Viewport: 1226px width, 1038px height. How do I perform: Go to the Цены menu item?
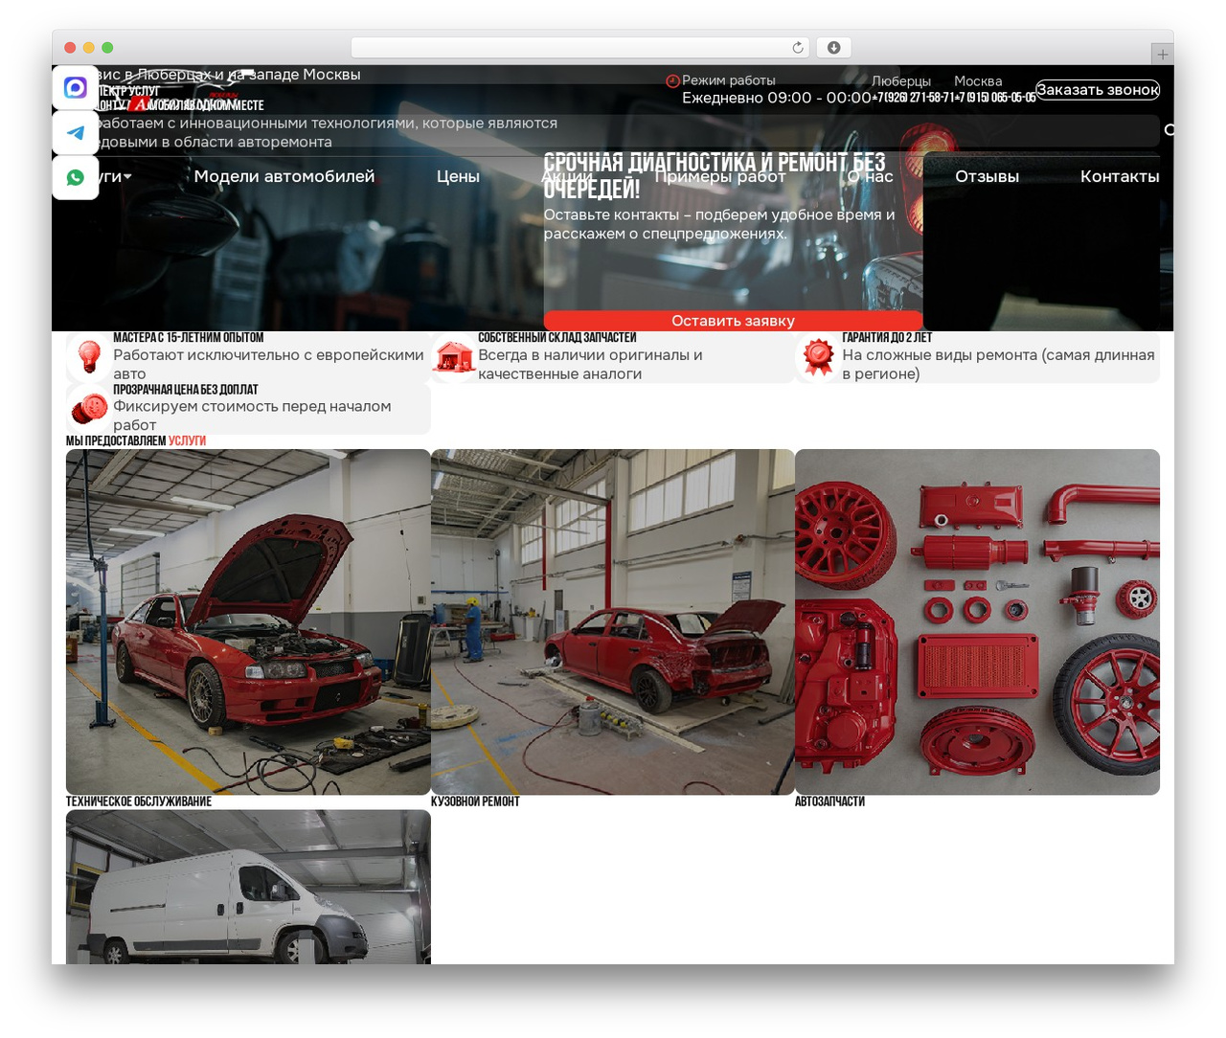pos(458,176)
